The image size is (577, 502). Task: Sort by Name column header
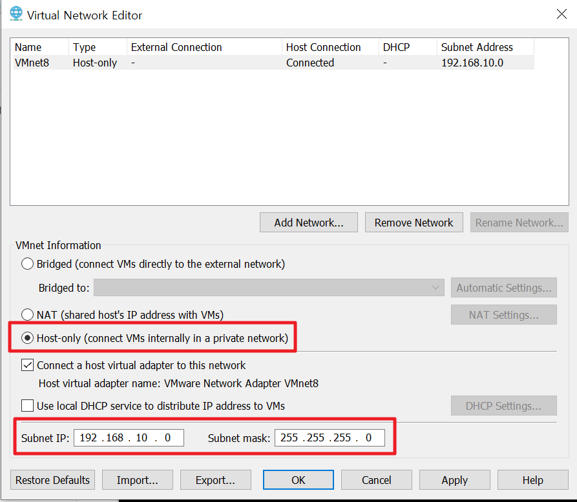pyautogui.click(x=41, y=47)
